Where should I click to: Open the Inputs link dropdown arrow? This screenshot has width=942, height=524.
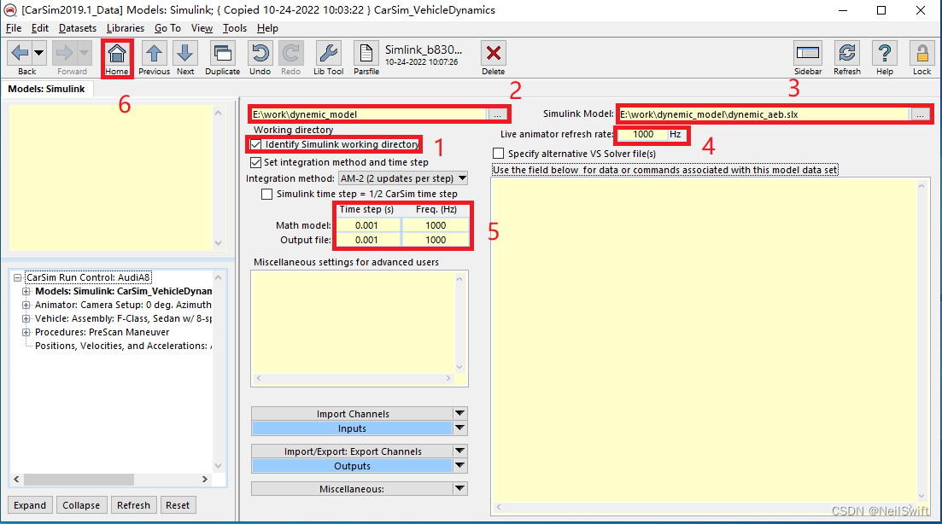(459, 428)
